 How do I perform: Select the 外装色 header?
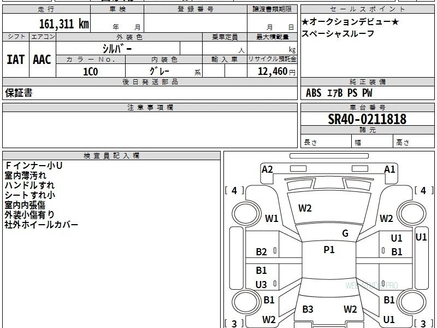point(129,37)
